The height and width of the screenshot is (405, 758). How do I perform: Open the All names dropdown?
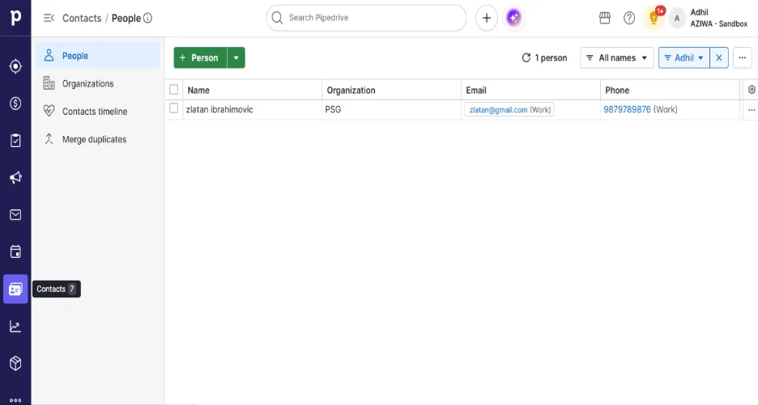(x=617, y=58)
